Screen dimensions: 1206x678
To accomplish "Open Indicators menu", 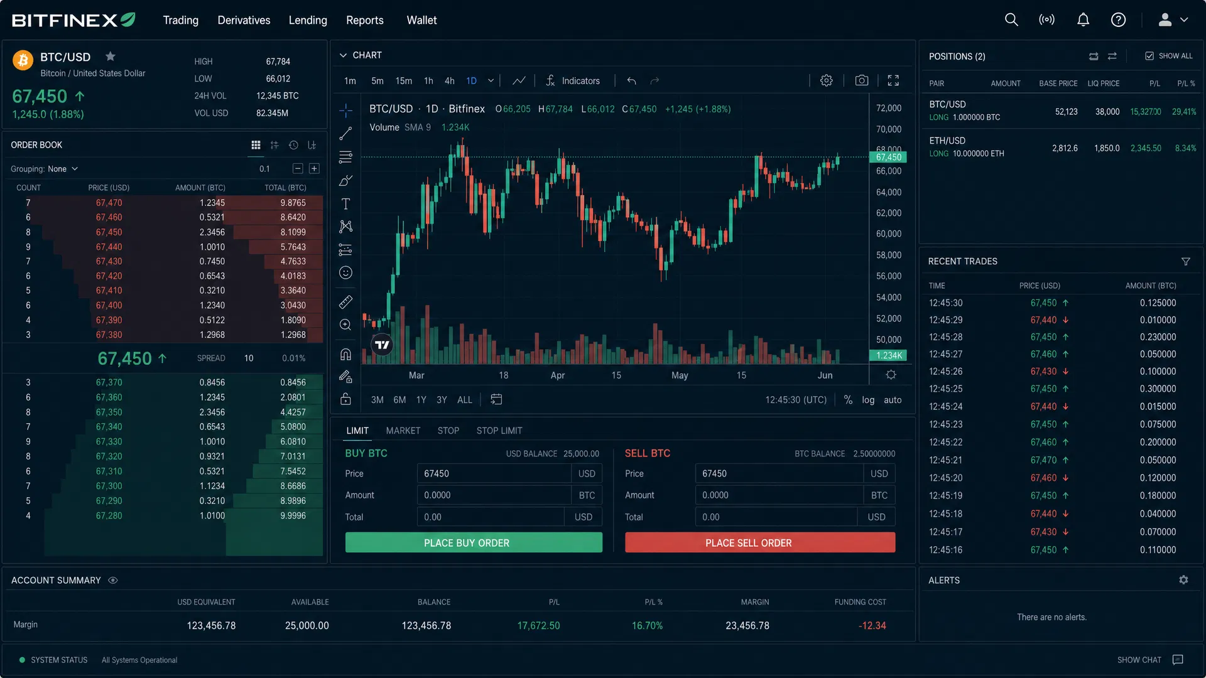I will [x=573, y=81].
